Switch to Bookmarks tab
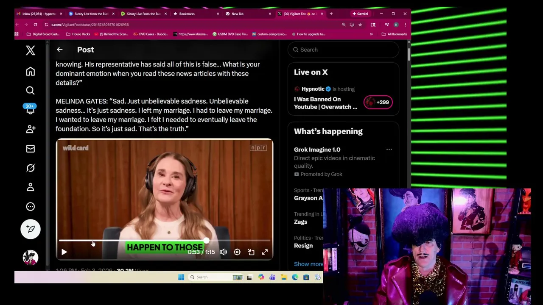 click(196, 14)
